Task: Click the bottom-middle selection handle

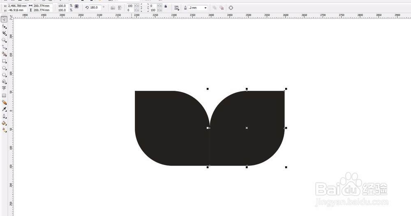Action: click(247, 167)
